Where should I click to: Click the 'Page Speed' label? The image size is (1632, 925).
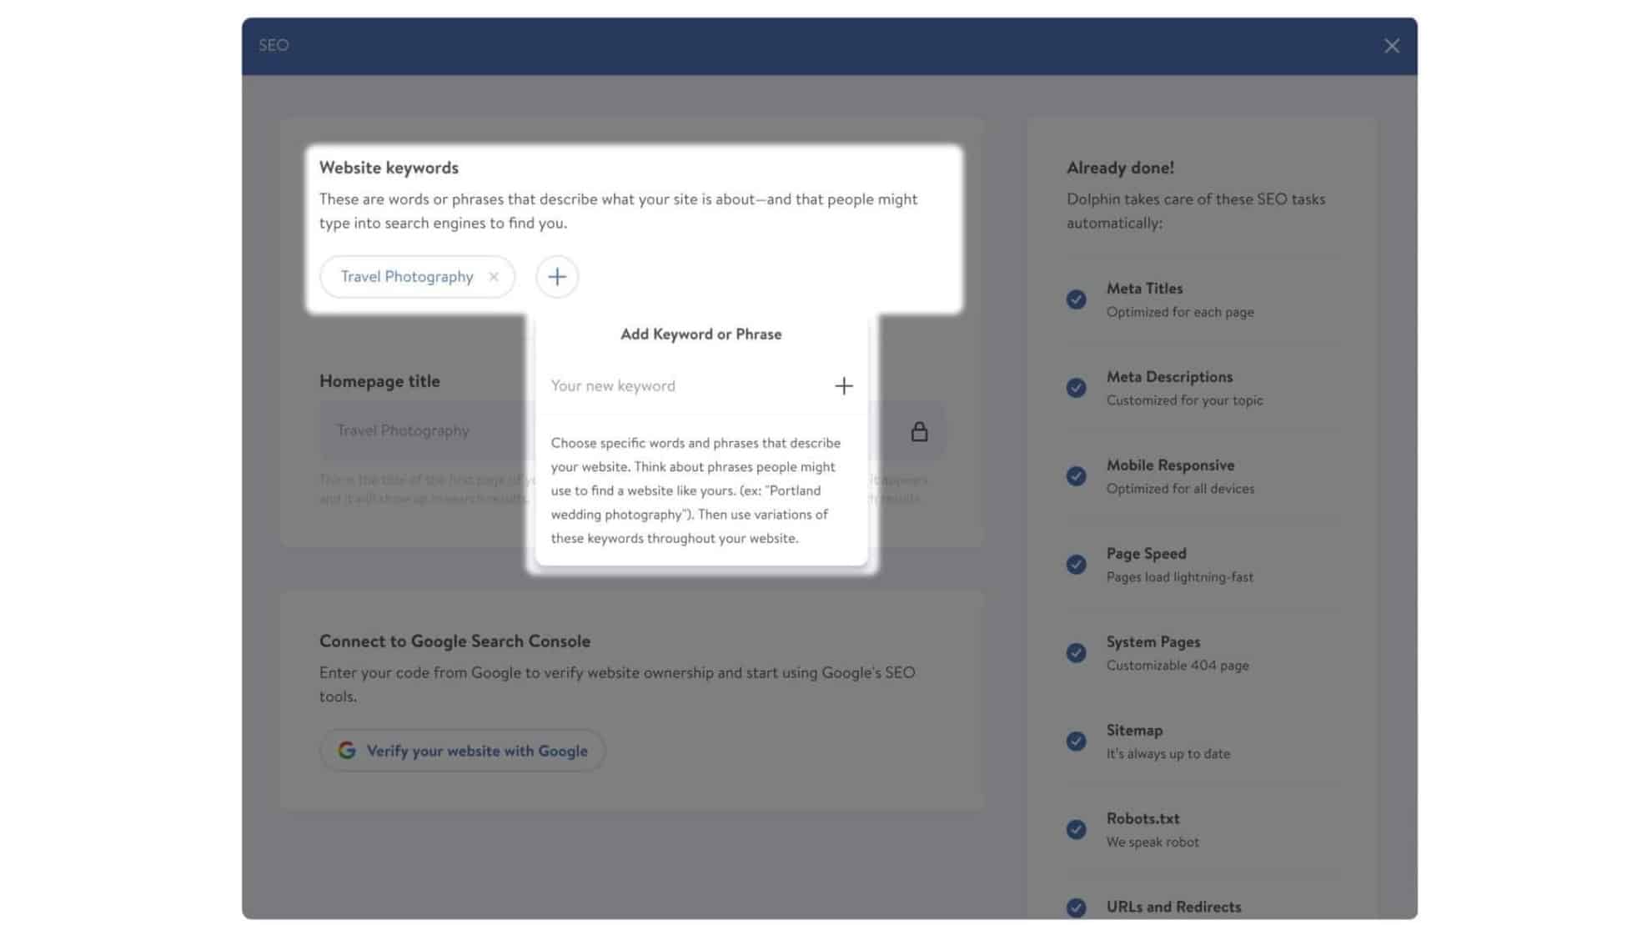(x=1146, y=554)
